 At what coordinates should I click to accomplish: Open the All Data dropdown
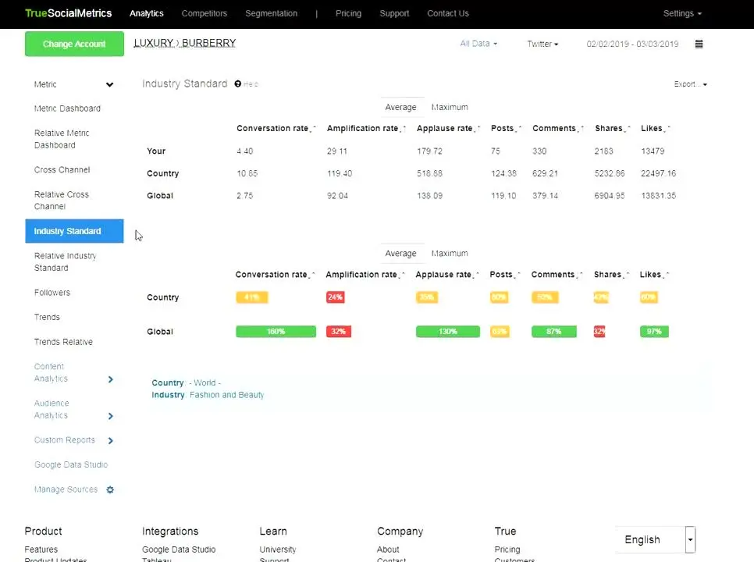478,44
